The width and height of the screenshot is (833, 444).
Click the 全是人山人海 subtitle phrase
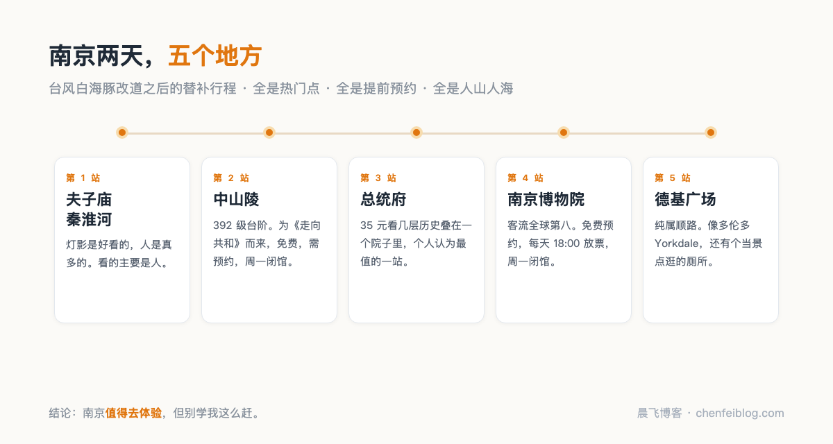473,89
